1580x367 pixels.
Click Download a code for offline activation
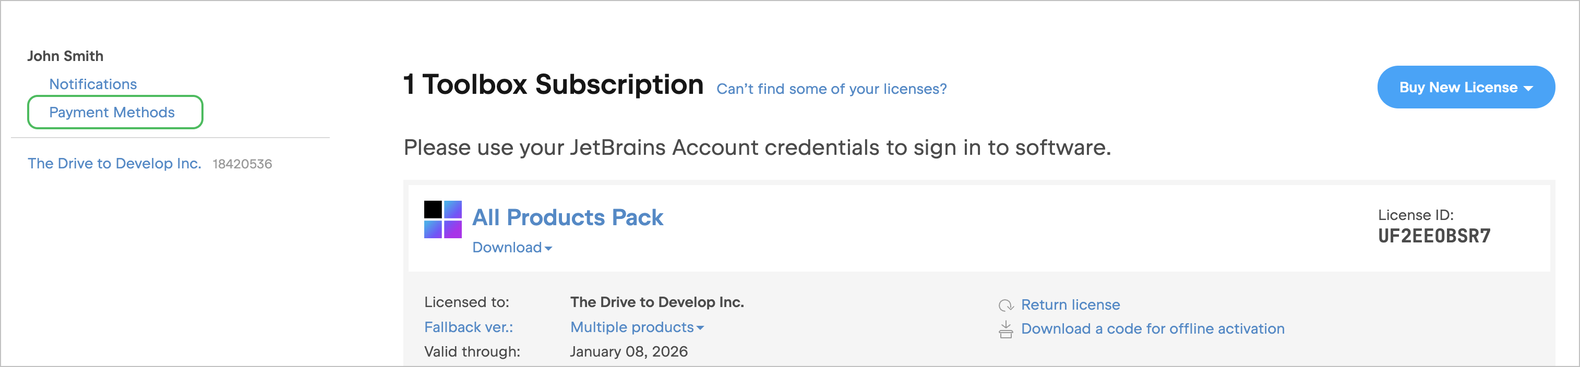pyautogui.click(x=1153, y=329)
